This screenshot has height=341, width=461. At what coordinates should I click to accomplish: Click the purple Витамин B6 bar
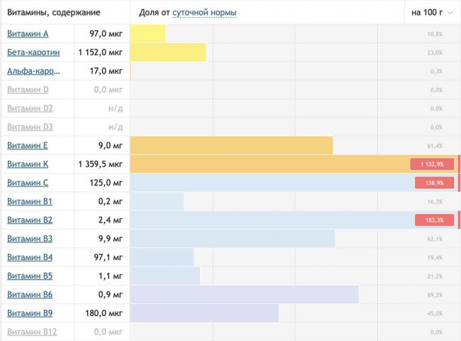pyautogui.click(x=245, y=294)
